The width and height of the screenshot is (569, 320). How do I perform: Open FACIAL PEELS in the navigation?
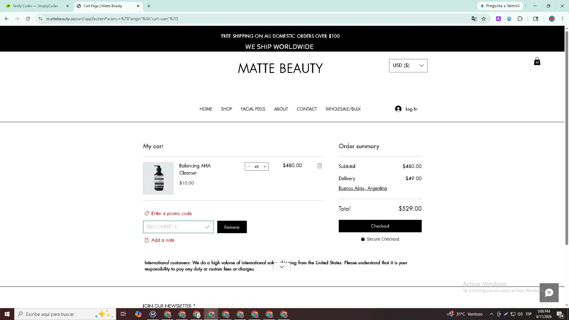point(253,109)
